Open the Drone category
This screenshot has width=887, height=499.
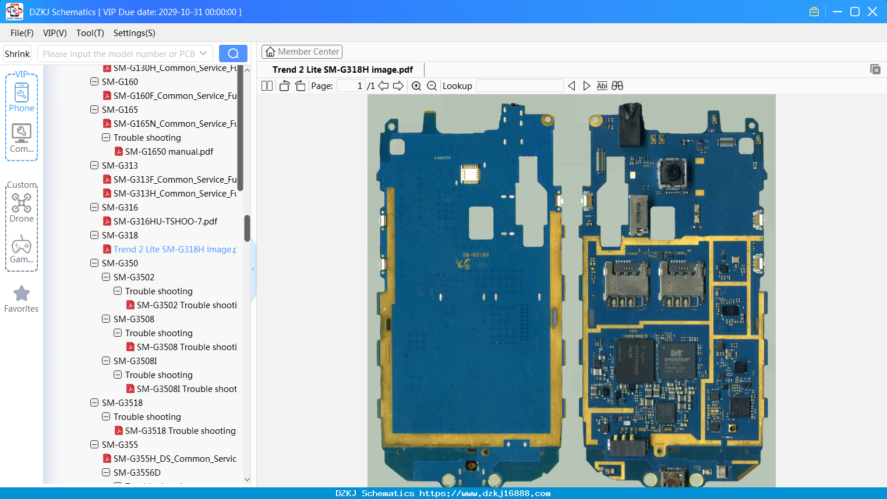[x=22, y=208]
